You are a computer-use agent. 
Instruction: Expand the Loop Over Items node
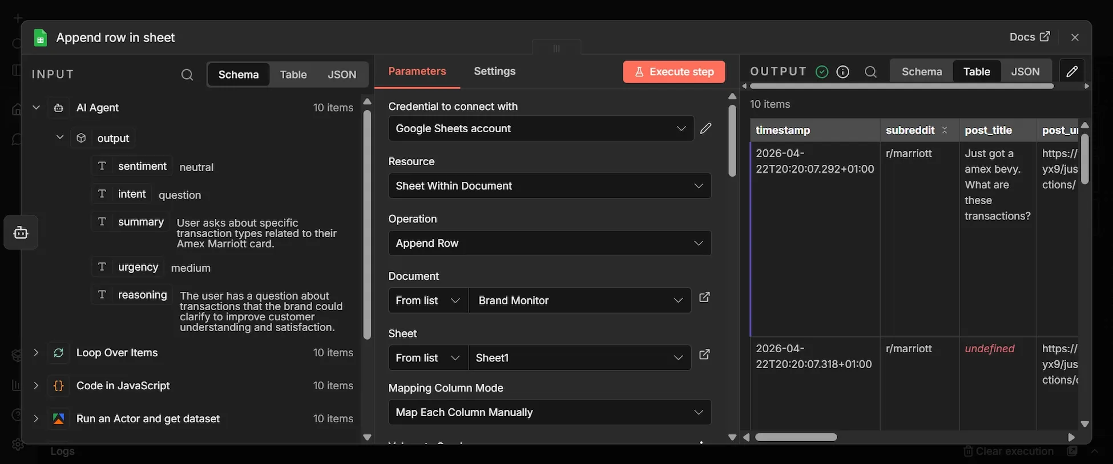36,353
